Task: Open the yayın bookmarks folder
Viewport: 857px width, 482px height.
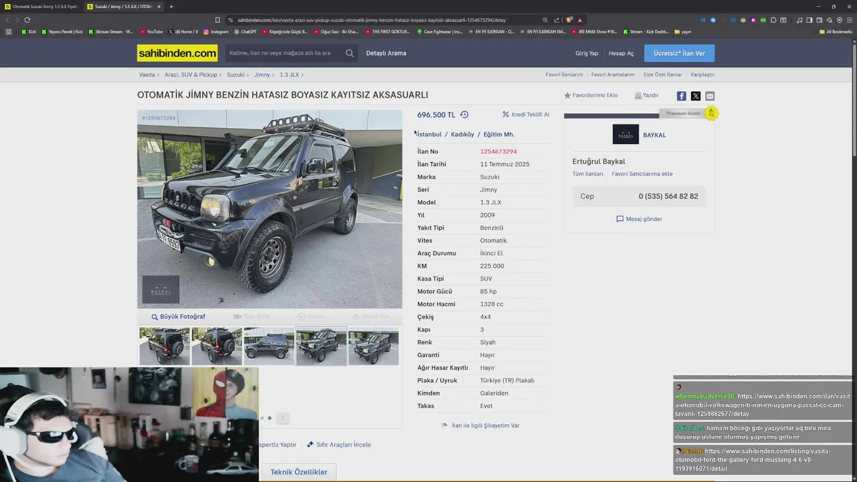Action: (683, 31)
